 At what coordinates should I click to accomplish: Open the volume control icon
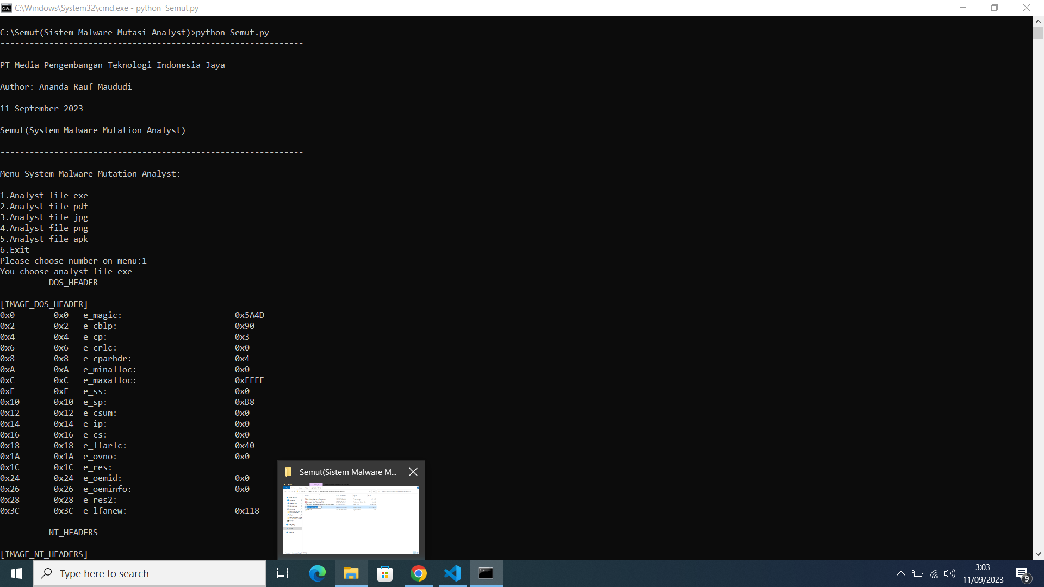click(950, 573)
